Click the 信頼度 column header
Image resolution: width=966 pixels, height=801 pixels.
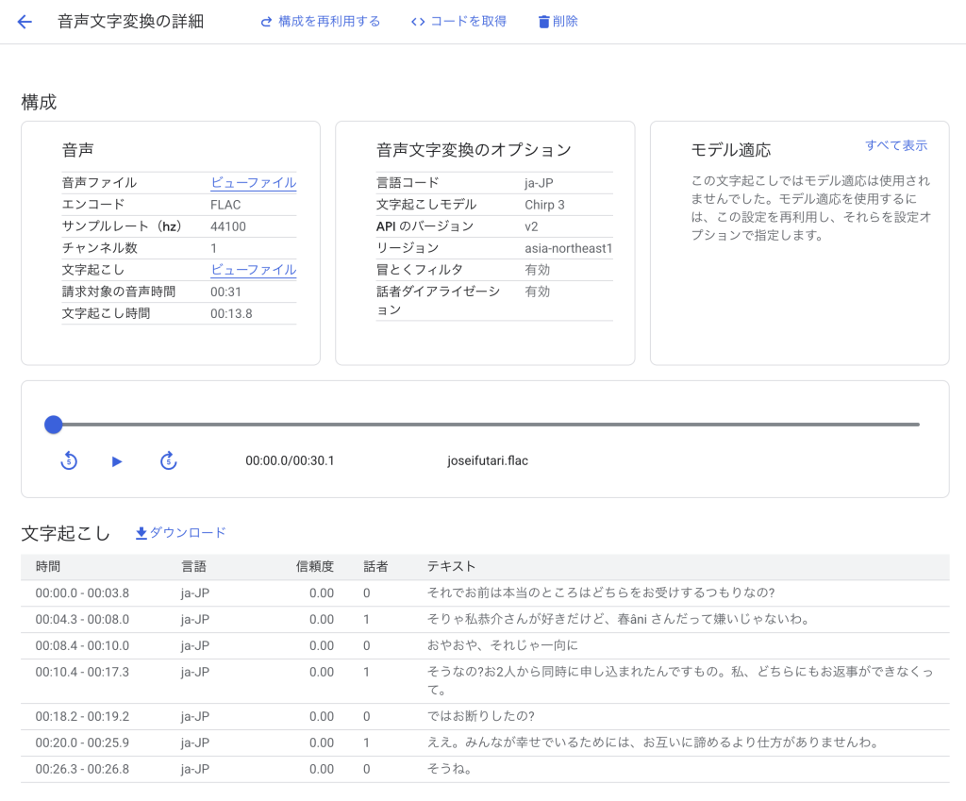pyautogui.click(x=314, y=567)
